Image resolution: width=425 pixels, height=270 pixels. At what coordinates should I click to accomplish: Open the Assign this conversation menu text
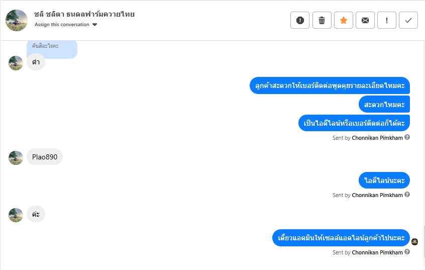(62, 25)
